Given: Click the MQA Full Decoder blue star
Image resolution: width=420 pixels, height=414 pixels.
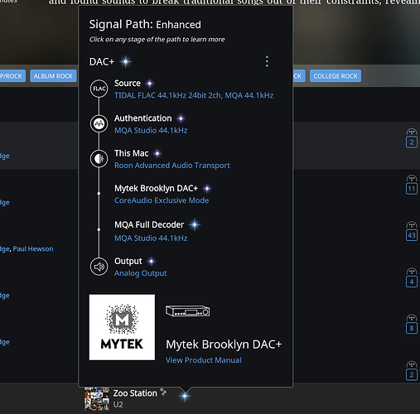Looking at the screenshot, I should pyautogui.click(x=195, y=225).
